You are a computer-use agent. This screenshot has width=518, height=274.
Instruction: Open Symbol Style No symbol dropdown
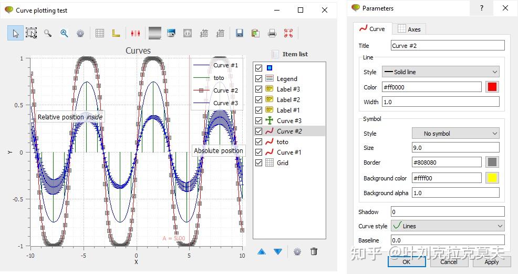[x=455, y=134]
